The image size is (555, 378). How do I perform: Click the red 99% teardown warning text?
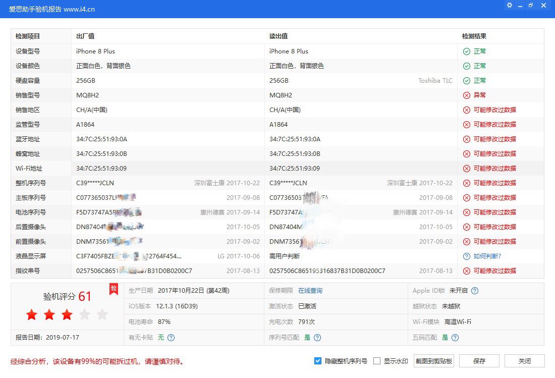click(x=97, y=361)
